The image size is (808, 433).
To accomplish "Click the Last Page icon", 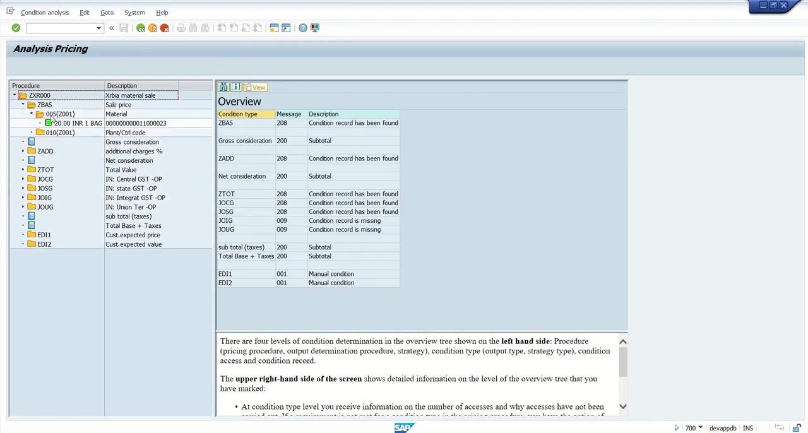I will [x=258, y=28].
